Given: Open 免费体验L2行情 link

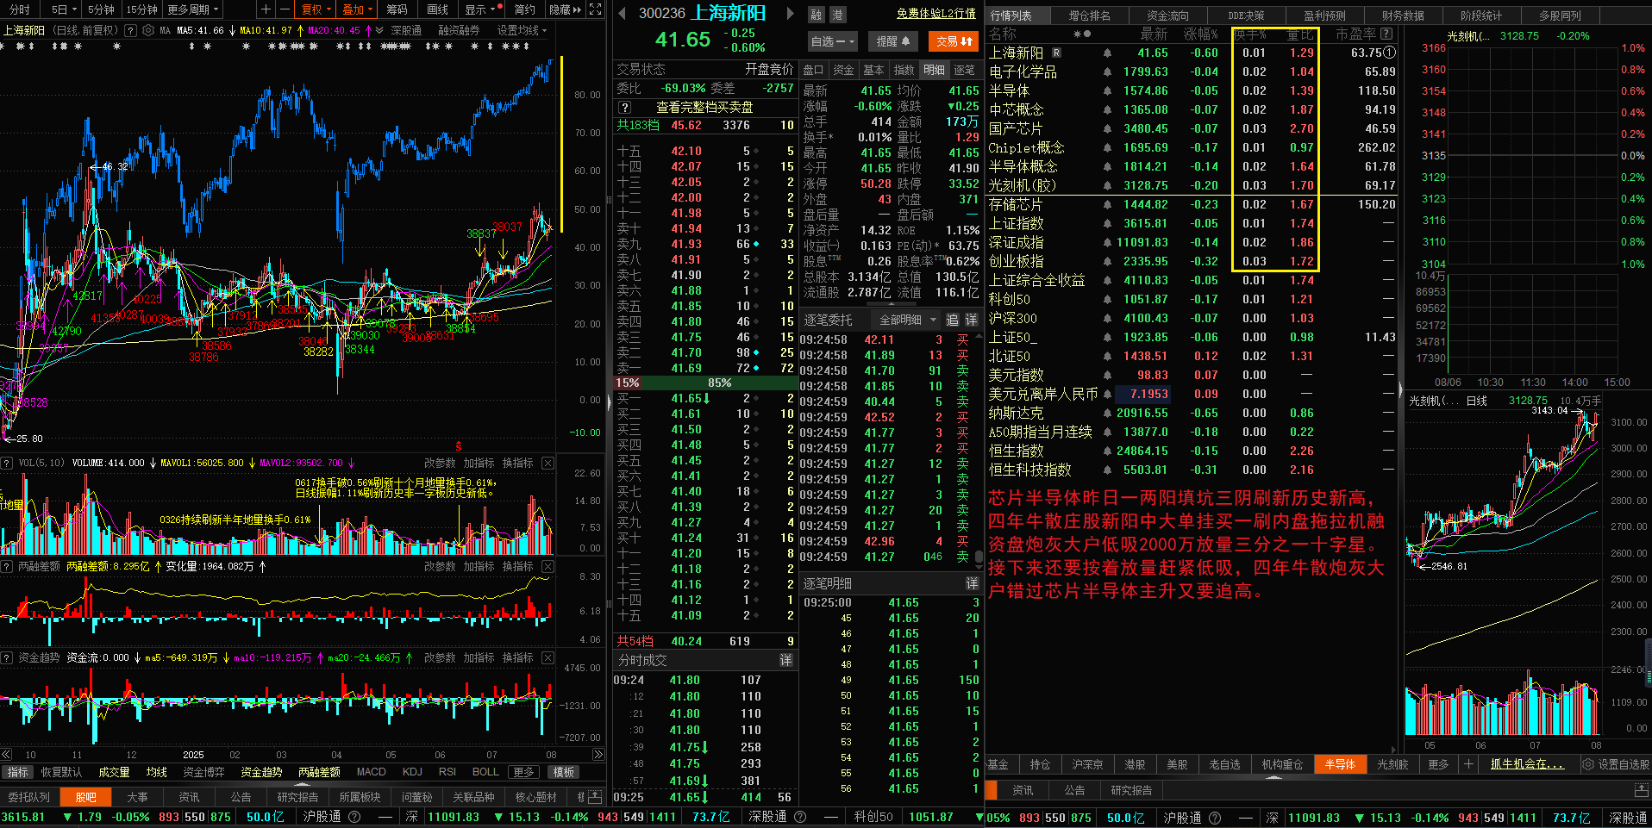Looking at the screenshot, I should [x=936, y=14].
